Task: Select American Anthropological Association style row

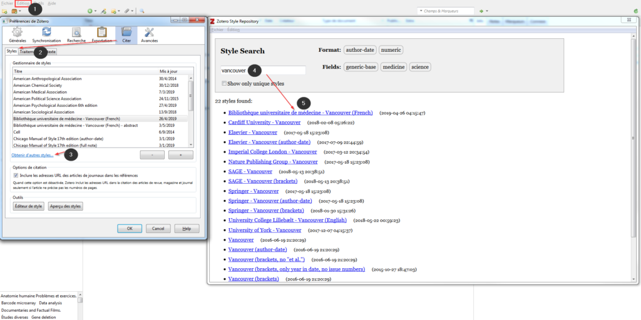Action: (x=100, y=78)
